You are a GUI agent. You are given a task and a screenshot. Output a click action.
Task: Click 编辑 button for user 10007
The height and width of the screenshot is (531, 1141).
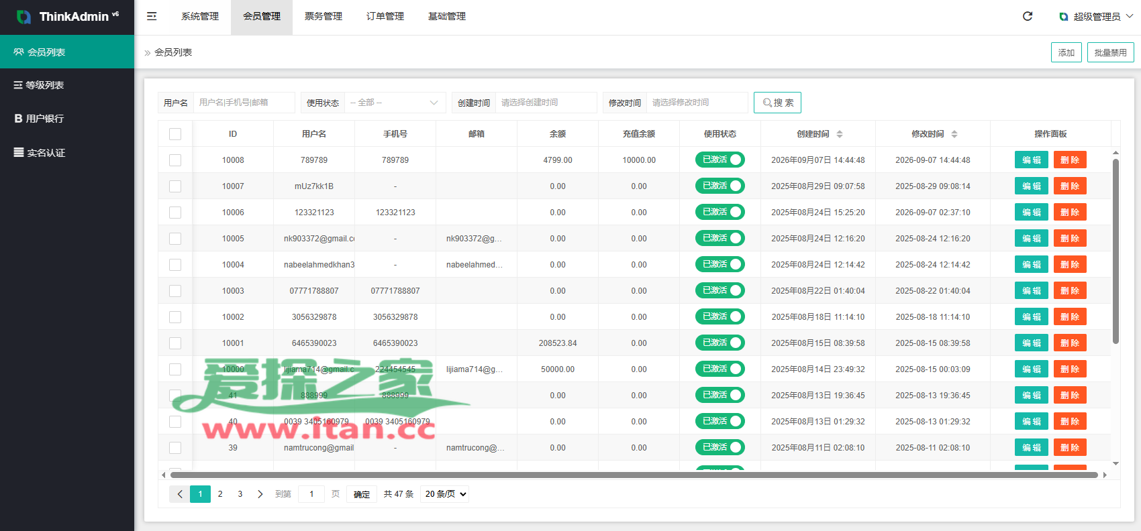tap(1032, 186)
